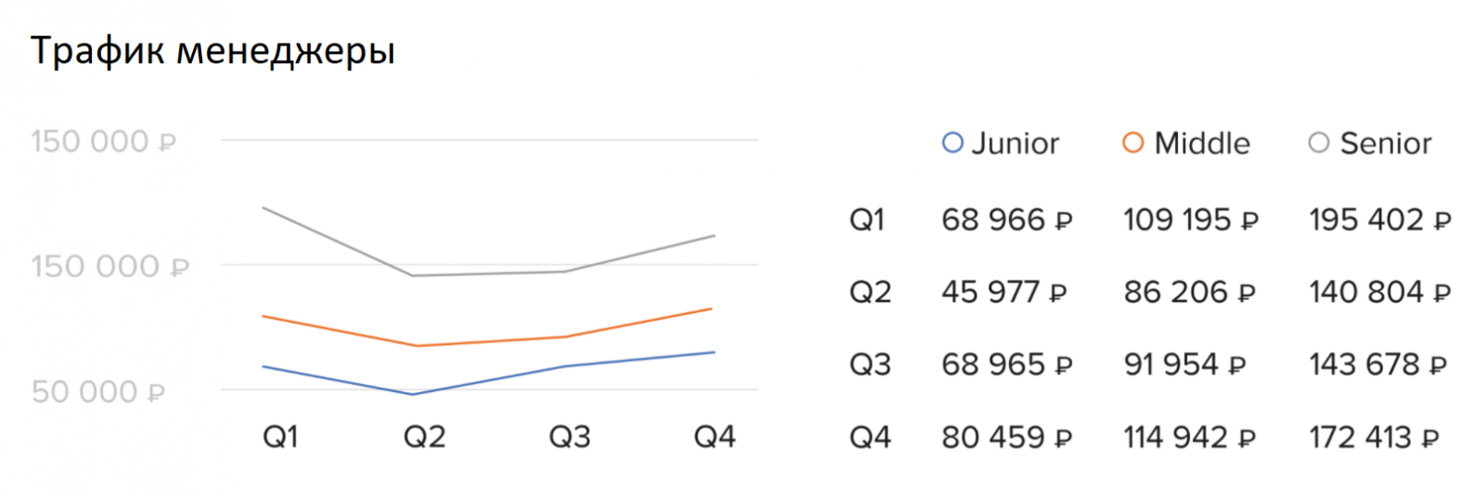Click the Senior legend label text
This screenshot has height=496, width=1484.
pos(1386,144)
